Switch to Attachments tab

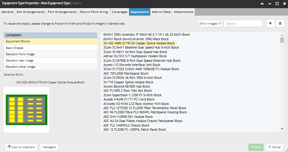[183, 12]
